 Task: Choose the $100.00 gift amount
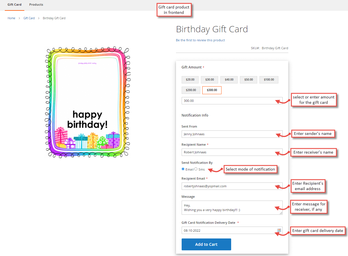point(269,79)
